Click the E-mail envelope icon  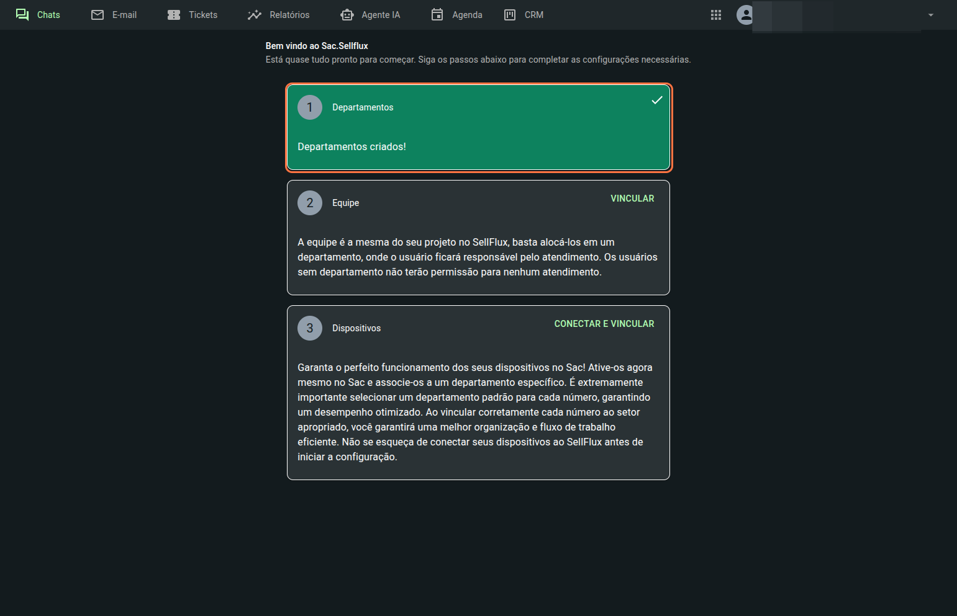(x=98, y=15)
